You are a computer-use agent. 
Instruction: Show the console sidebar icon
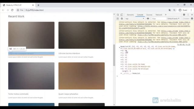point(118,18)
